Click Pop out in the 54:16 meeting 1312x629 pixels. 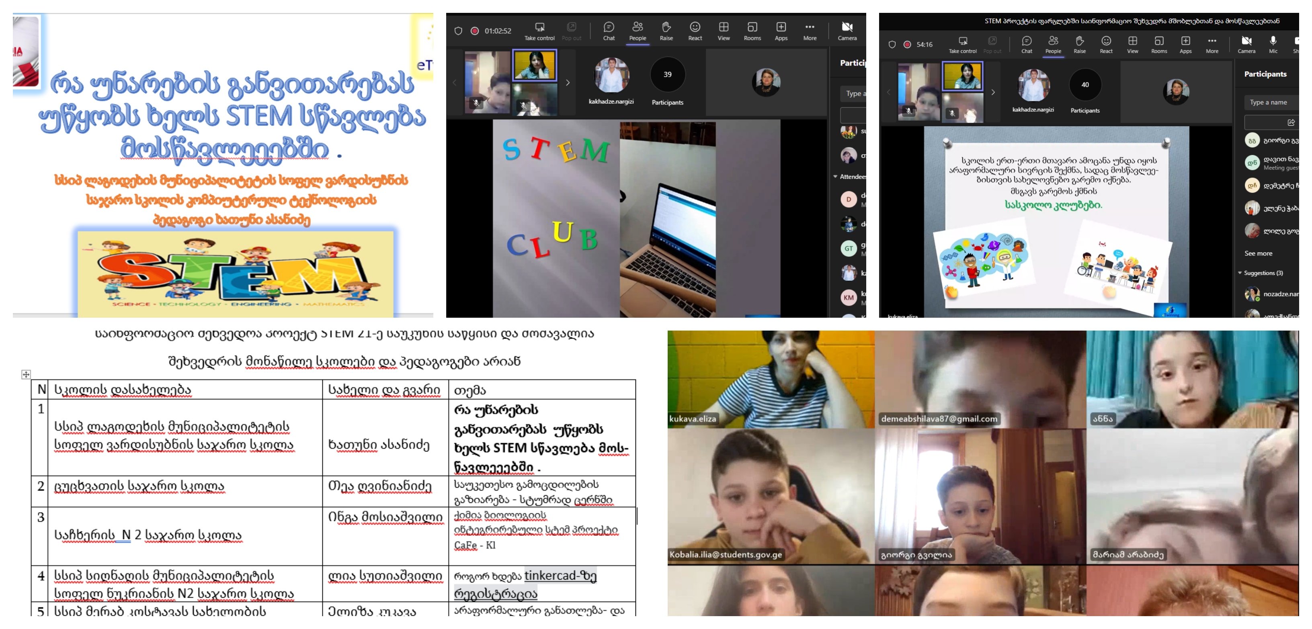point(992,44)
